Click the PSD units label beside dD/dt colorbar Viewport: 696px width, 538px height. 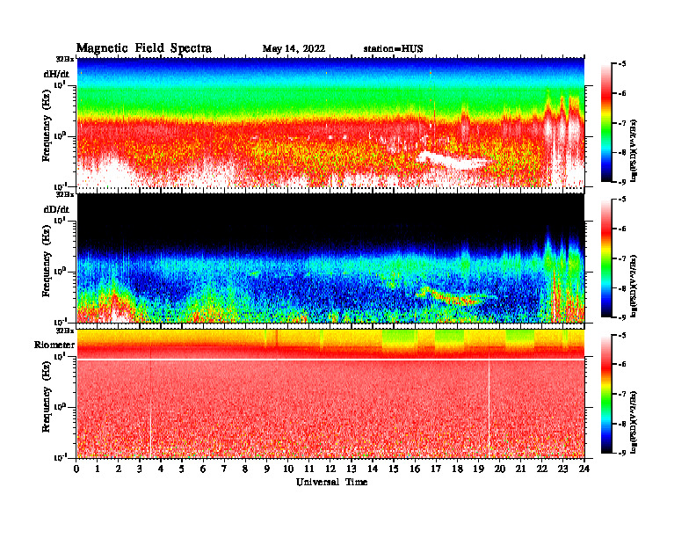click(634, 286)
